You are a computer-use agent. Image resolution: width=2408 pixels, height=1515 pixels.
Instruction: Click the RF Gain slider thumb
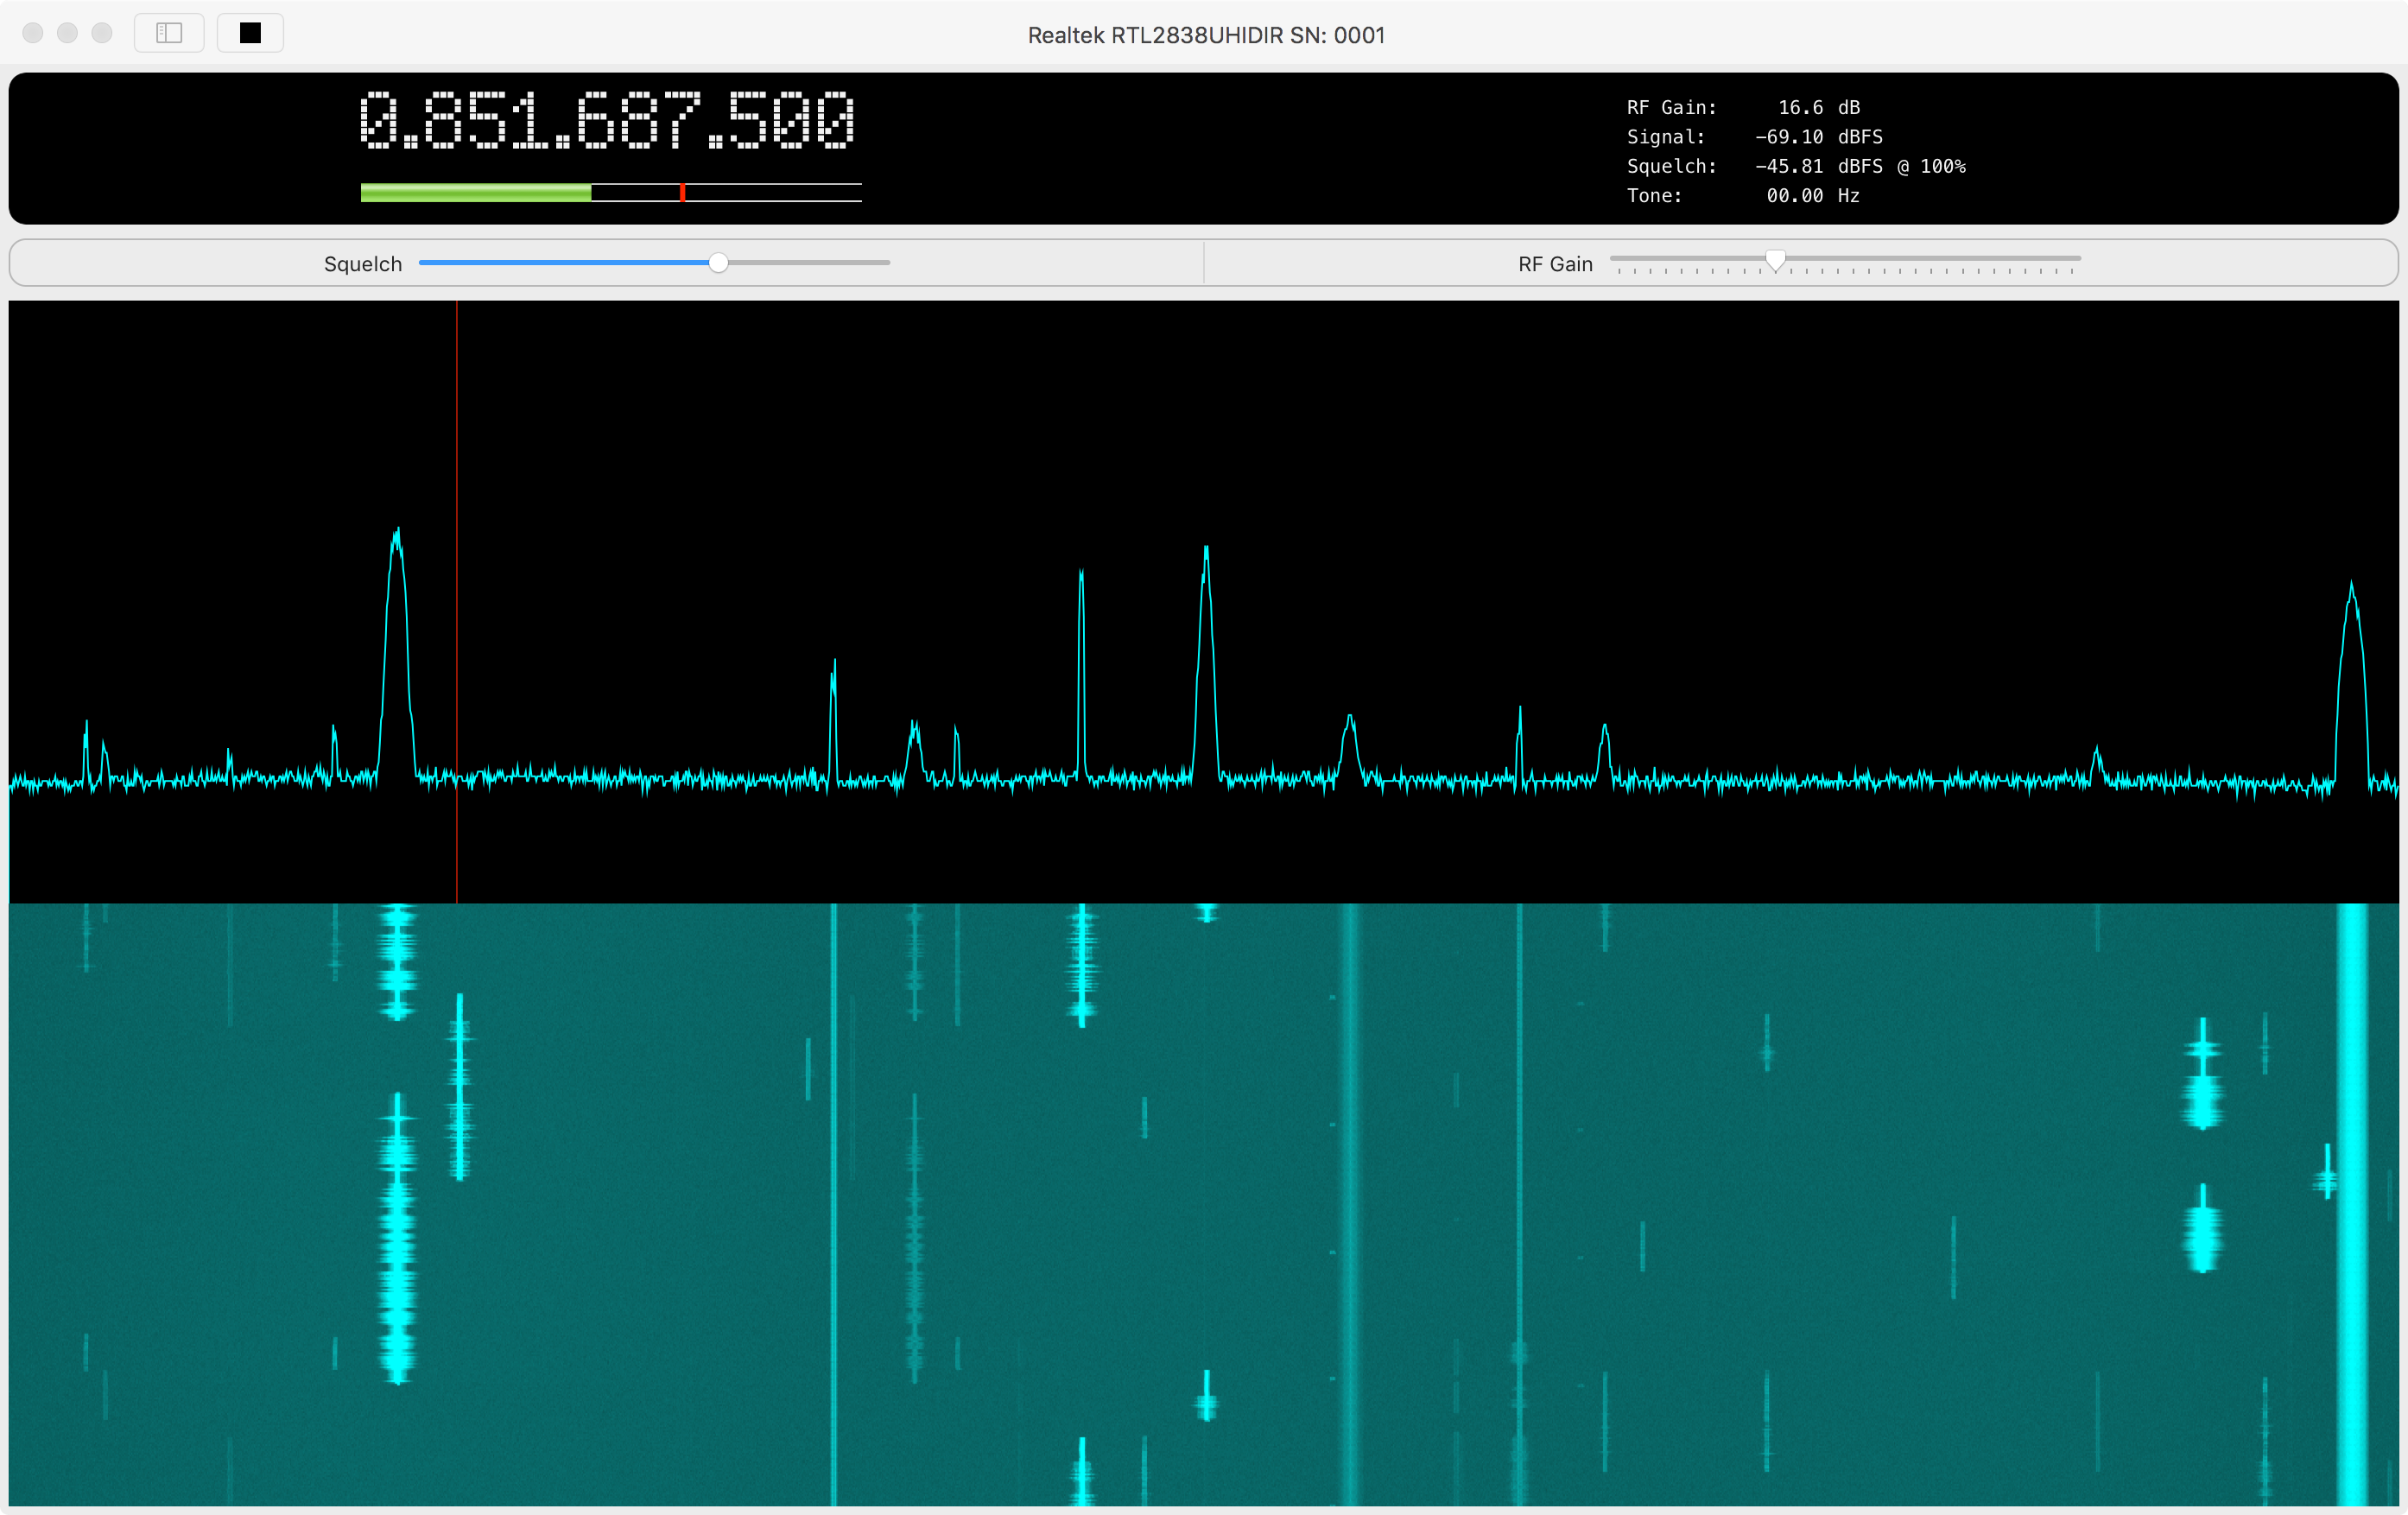click(1775, 260)
